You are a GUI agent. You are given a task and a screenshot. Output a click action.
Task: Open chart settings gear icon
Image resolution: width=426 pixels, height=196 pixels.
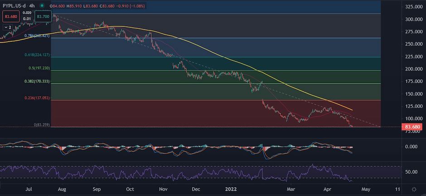(414, 189)
